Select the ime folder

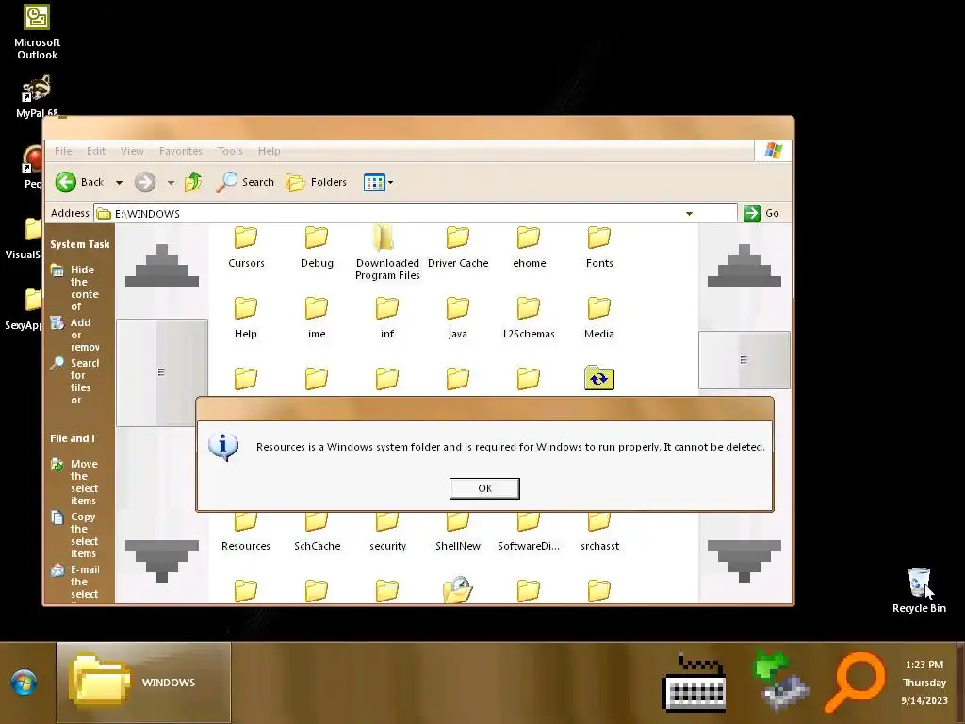click(317, 319)
